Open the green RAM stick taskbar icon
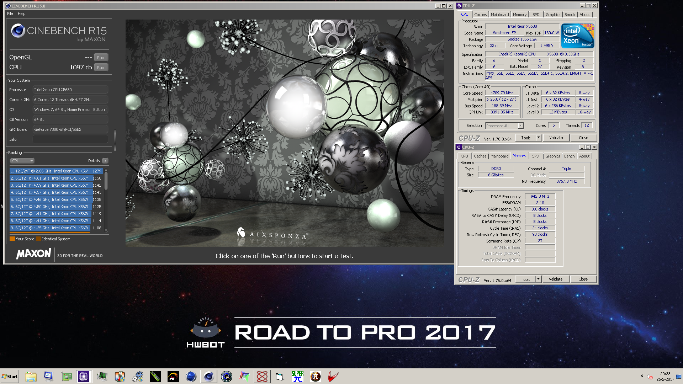 [x=155, y=377]
